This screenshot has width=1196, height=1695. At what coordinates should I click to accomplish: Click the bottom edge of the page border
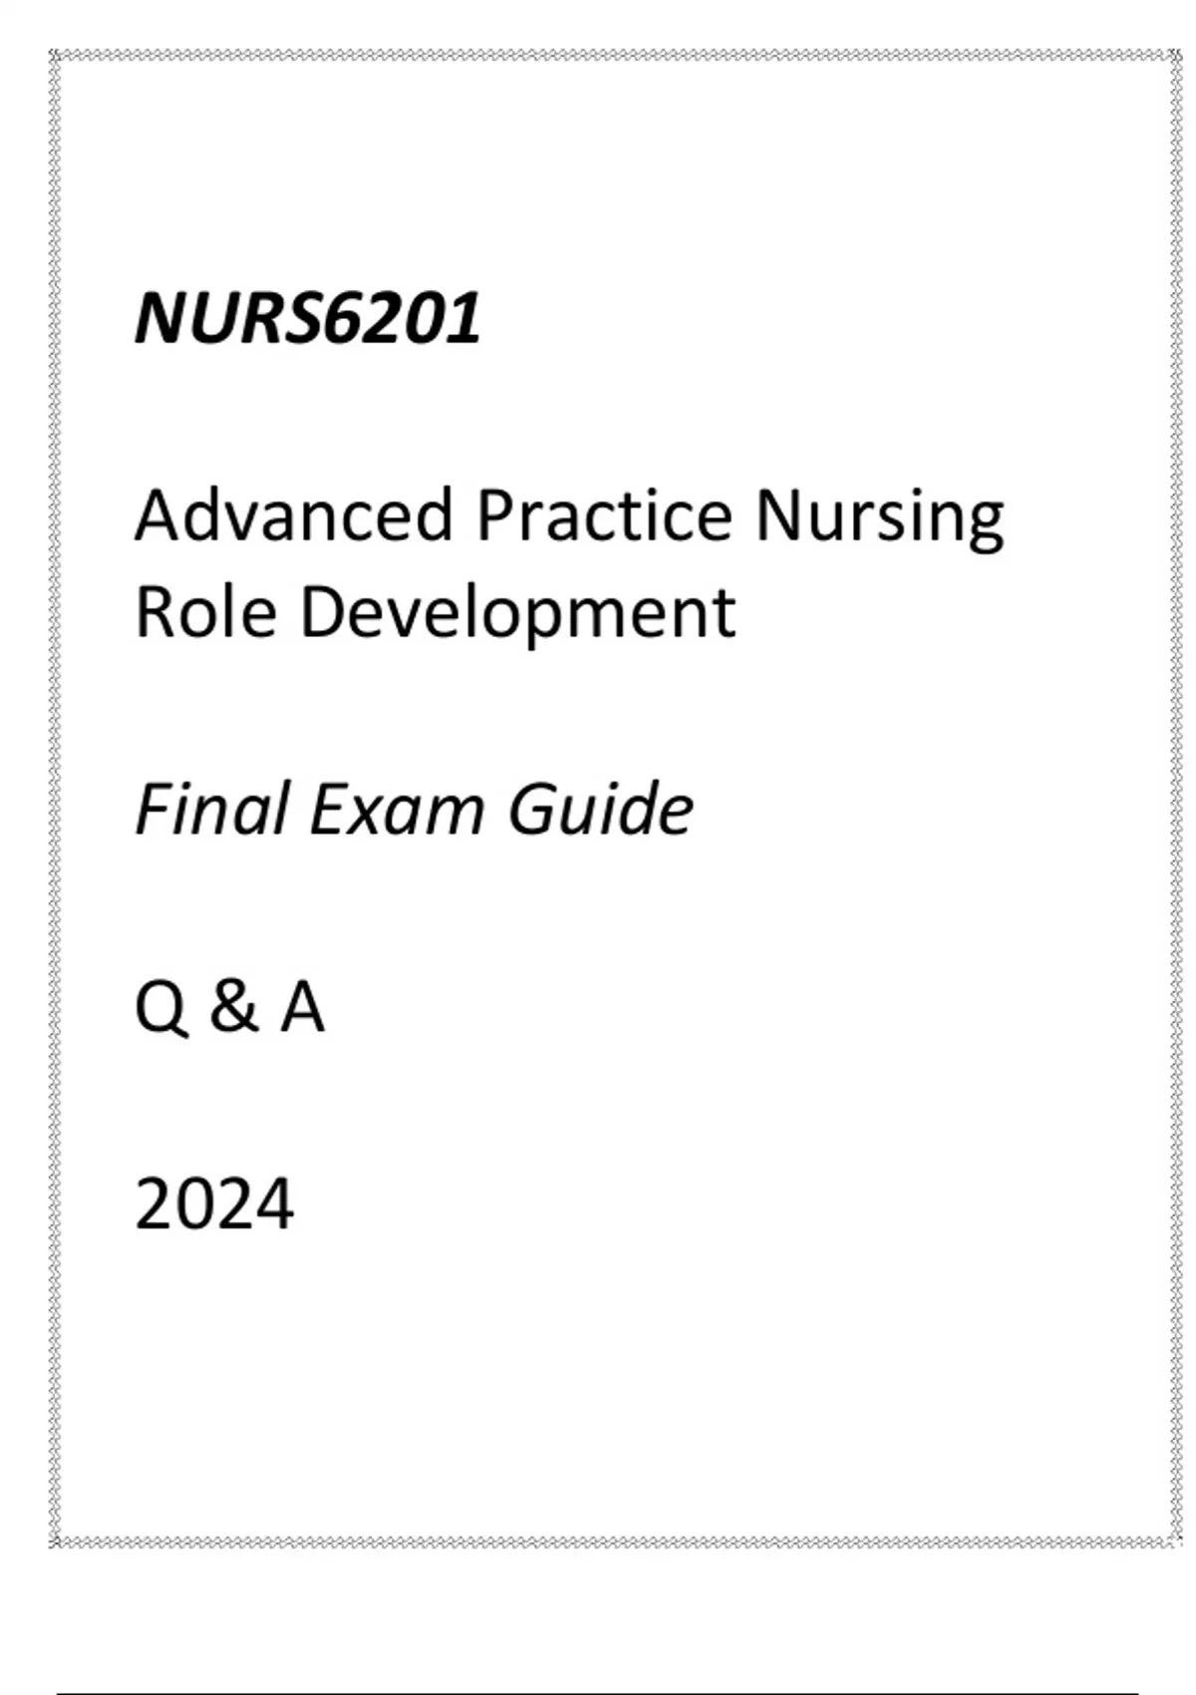[x=614, y=1542]
